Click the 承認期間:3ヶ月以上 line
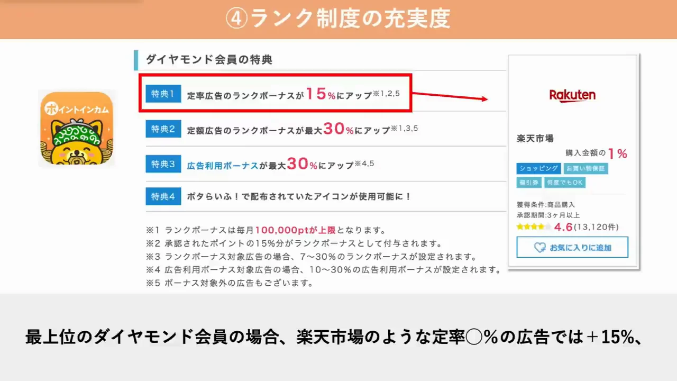This screenshot has height=381, width=677. [x=548, y=215]
